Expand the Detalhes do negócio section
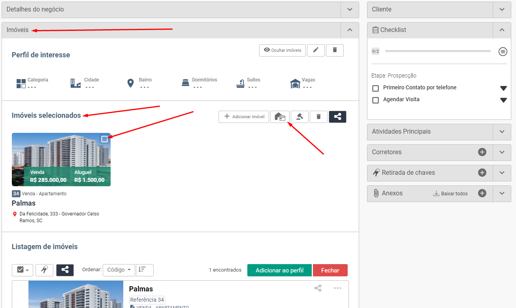Image resolution: width=516 pixels, height=308 pixels. [x=350, y=9]
